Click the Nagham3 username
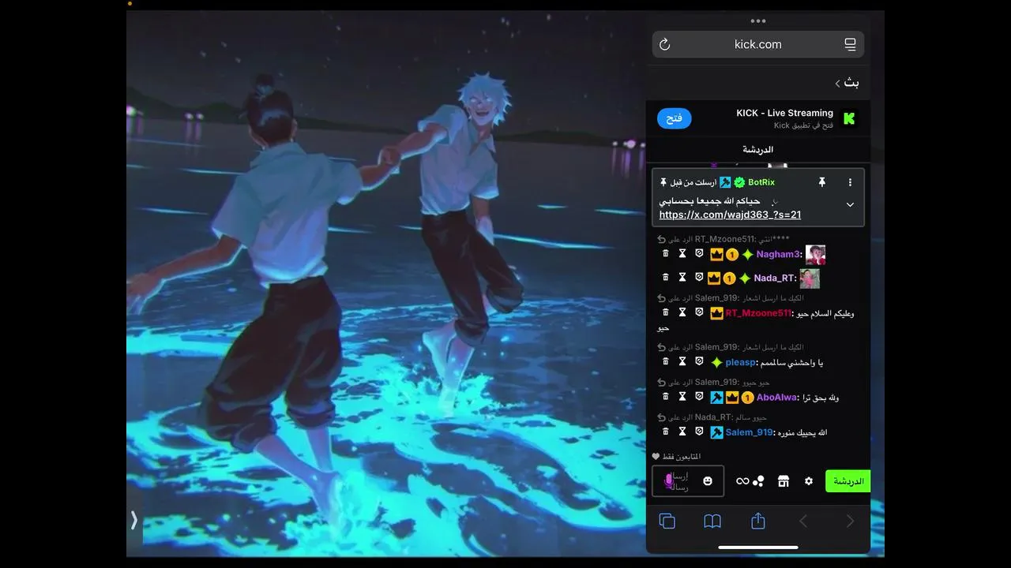 [779, 254]
